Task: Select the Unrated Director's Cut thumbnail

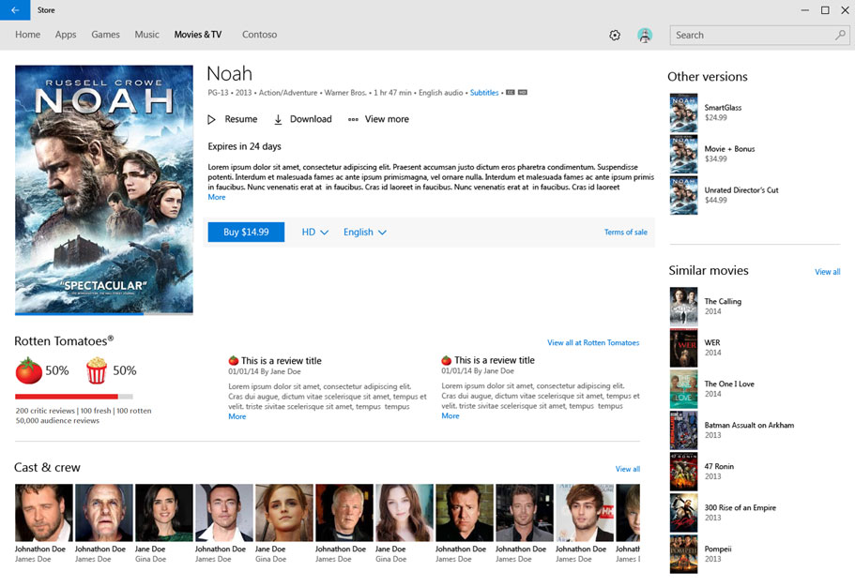Action: point(684,195)
